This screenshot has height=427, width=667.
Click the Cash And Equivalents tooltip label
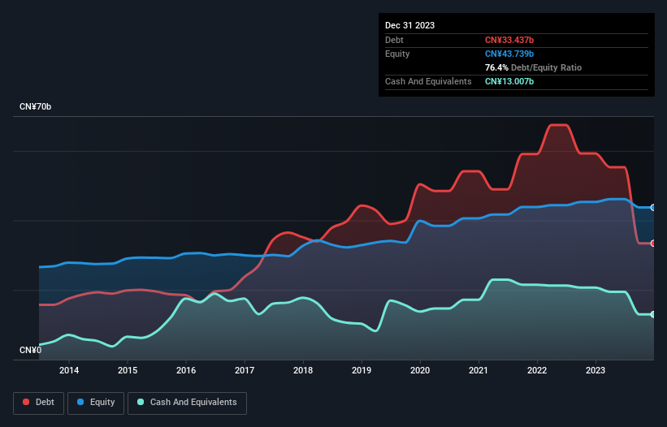point(428,81)
